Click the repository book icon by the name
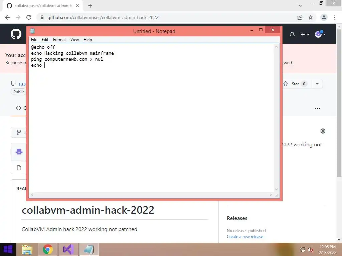This screenshot has width=342, height=256. click(x=13, y=83)
